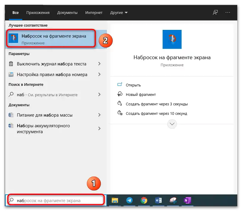Expand more actions with the round chevron
Viewport: 242px width, 211px height.
172,124
